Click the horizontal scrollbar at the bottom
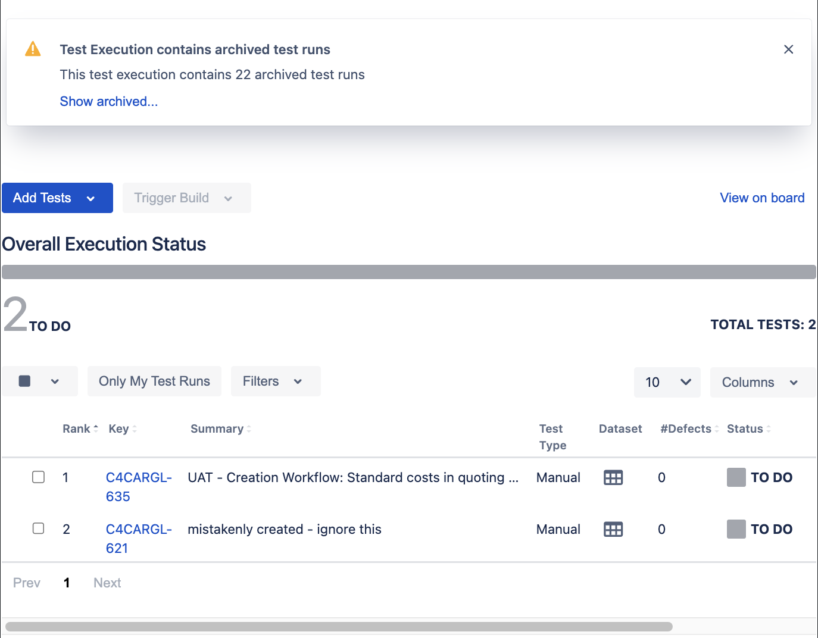 (338, 626)
